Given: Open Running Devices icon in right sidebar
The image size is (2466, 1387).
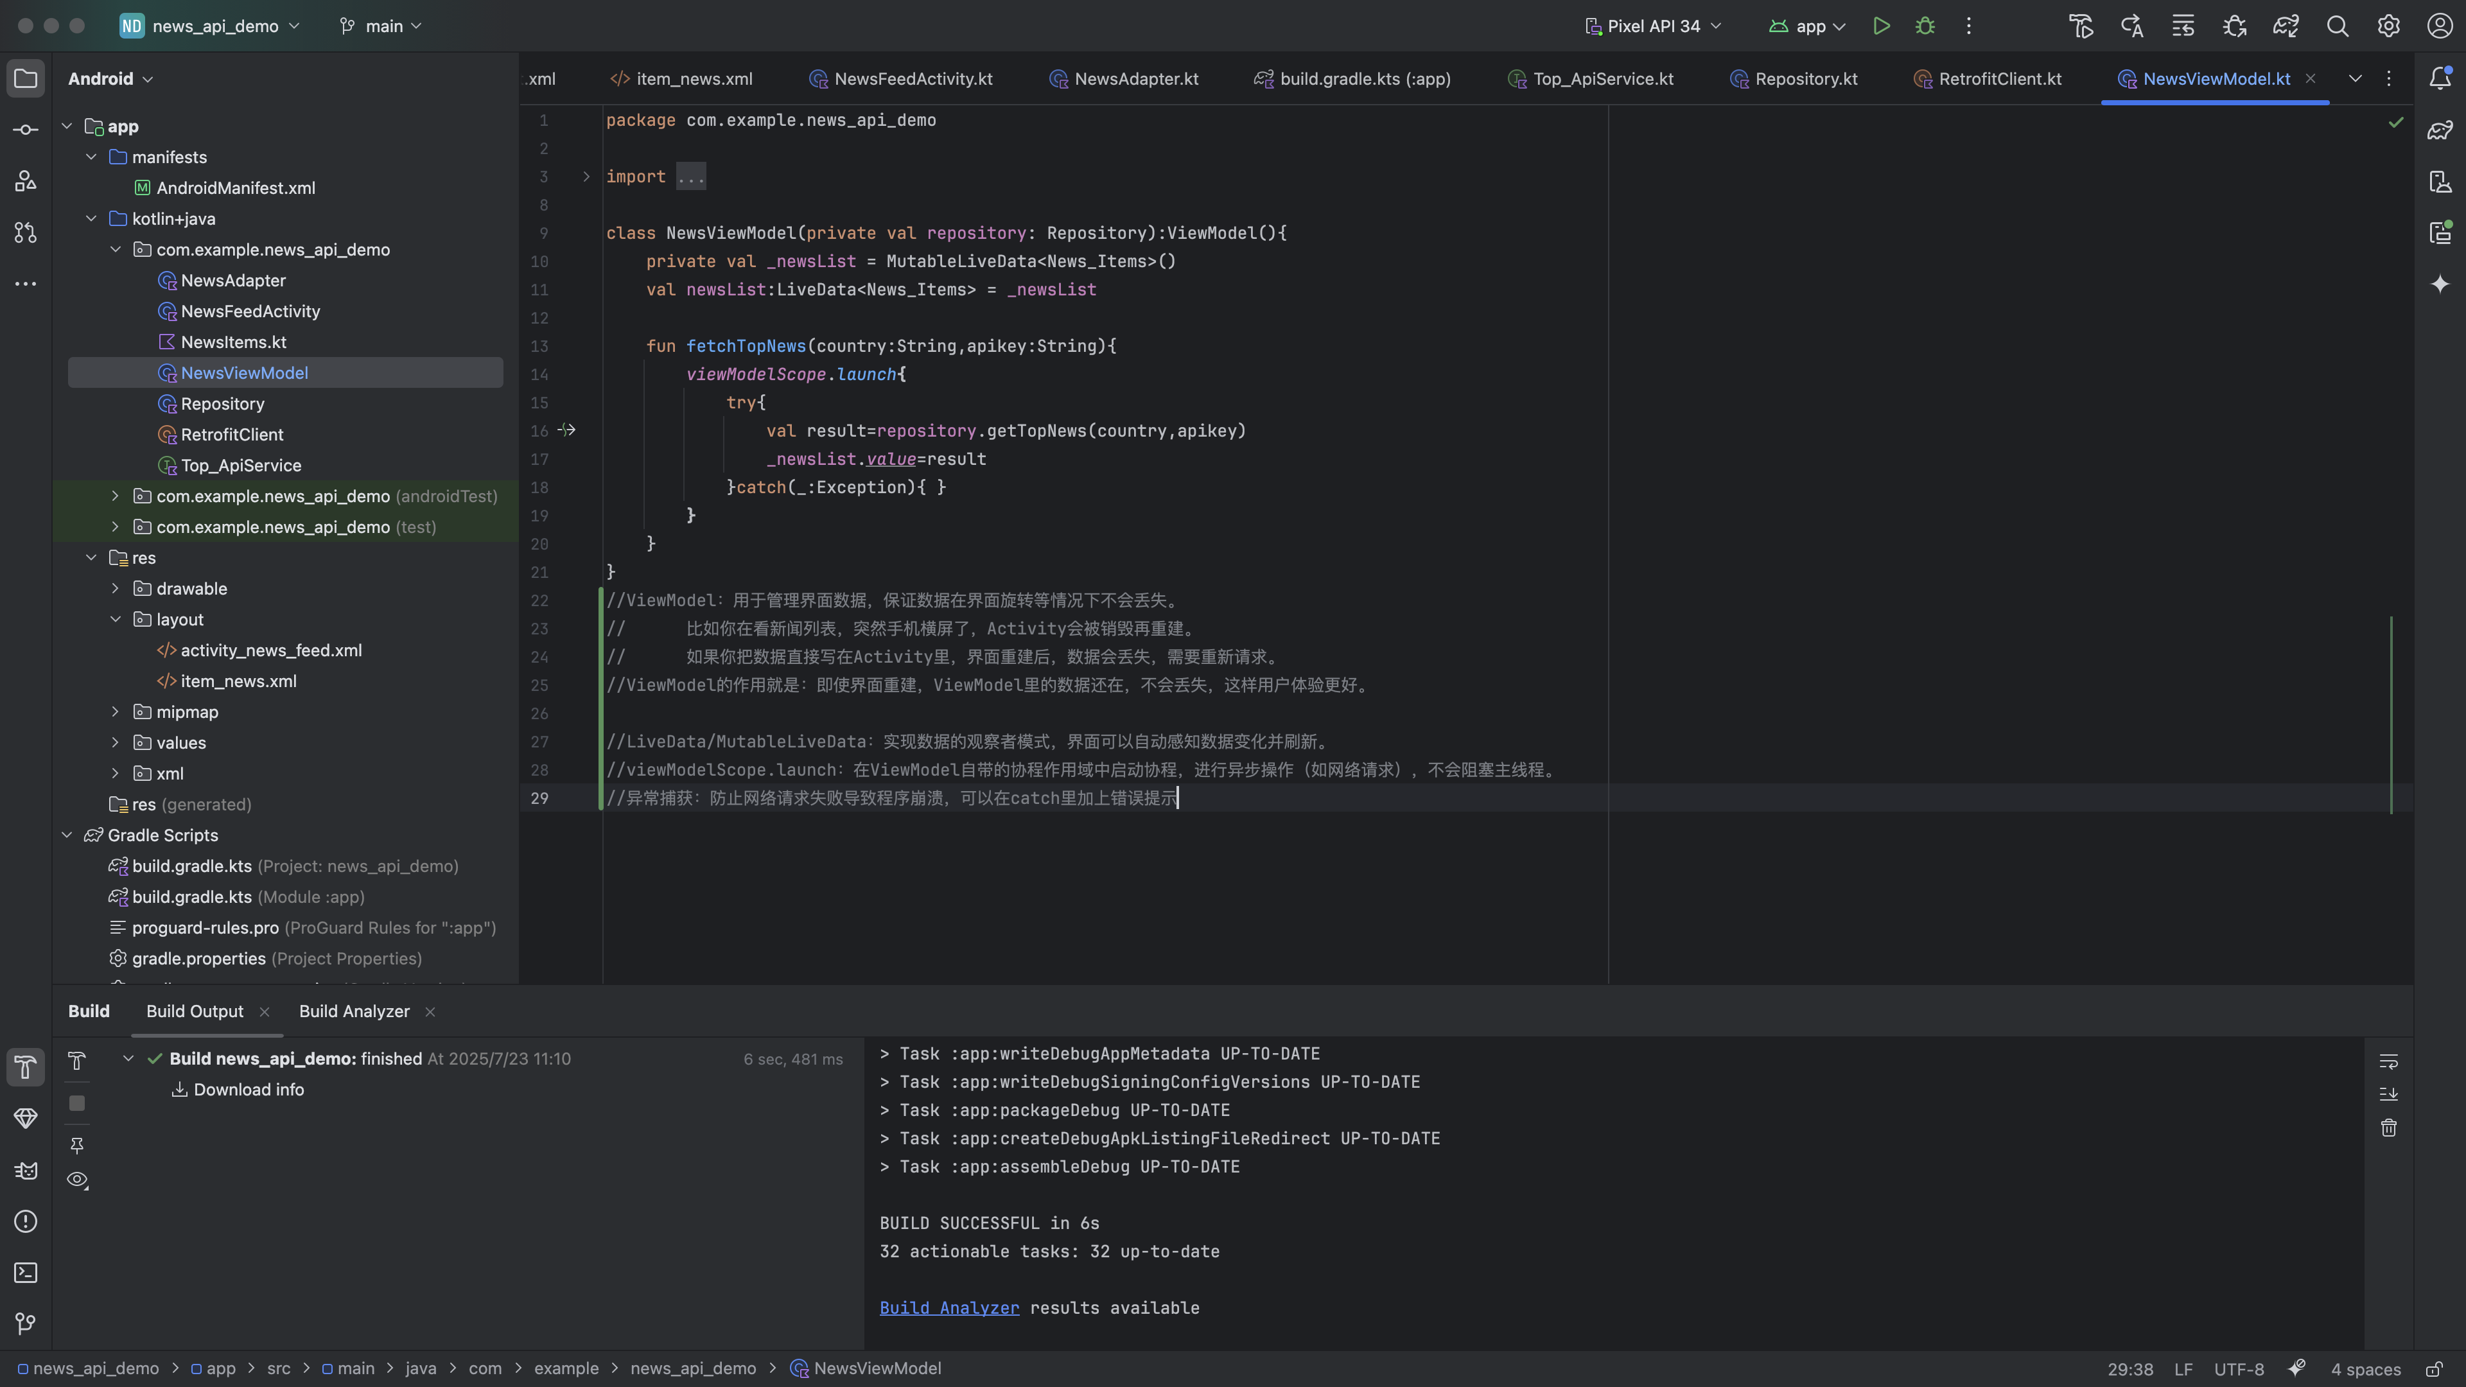Looking at the screenshot, I should pos(2440,232).
